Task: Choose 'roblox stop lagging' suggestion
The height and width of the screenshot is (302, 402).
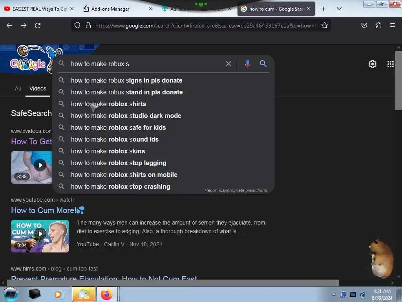Action: tap(164, 163)
